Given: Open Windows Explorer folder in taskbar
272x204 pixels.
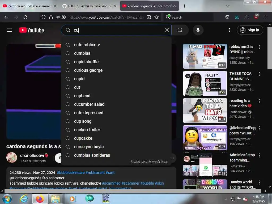Looking at the screenshot, I should coord(55,199).
